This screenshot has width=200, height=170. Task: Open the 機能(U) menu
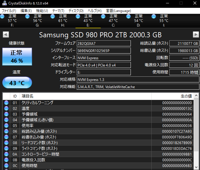[x=42, y=11]
